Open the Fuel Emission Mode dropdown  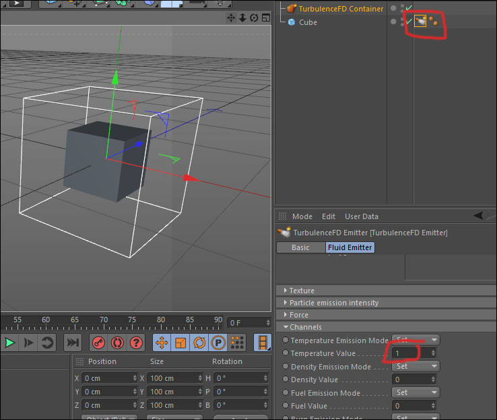coord(416,393)
